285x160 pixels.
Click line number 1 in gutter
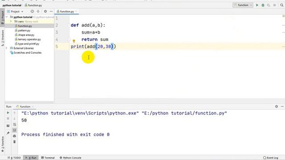point(57,18)
